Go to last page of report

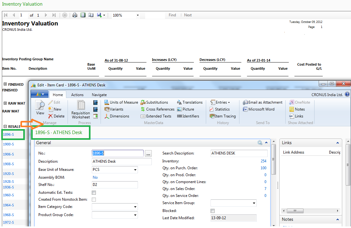click(54, 15)
